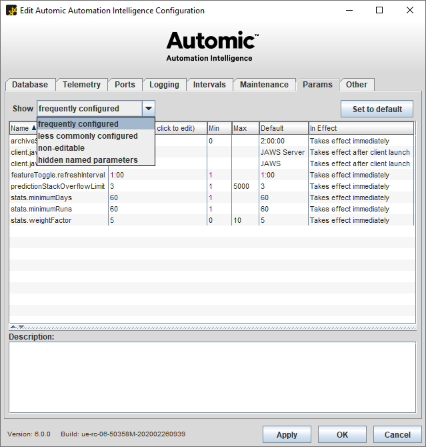Select the featureToggle.refreshInterval row name
This screenshot has height=447, width=426.
[x=59, y=175]
